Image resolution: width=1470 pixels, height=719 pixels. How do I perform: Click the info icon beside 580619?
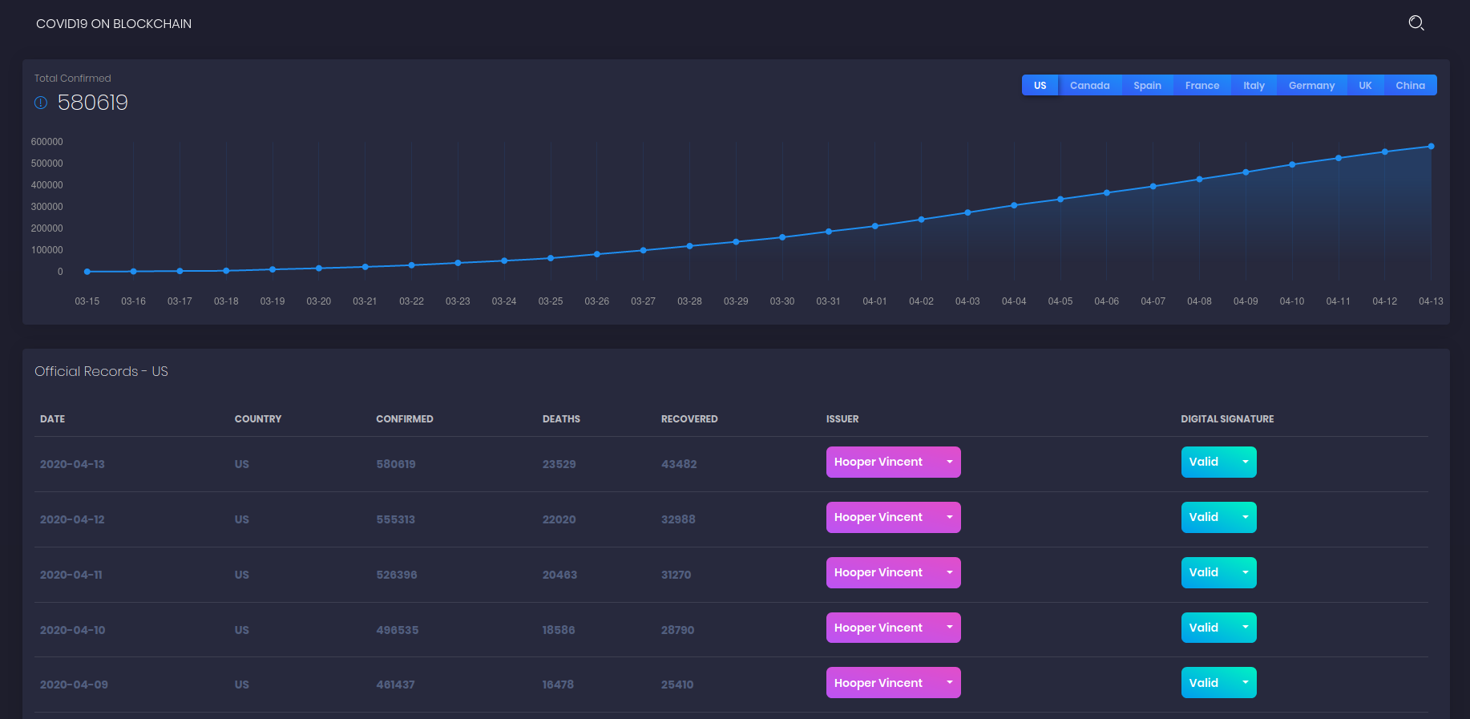pyautogui.click(x=41, y=103)
